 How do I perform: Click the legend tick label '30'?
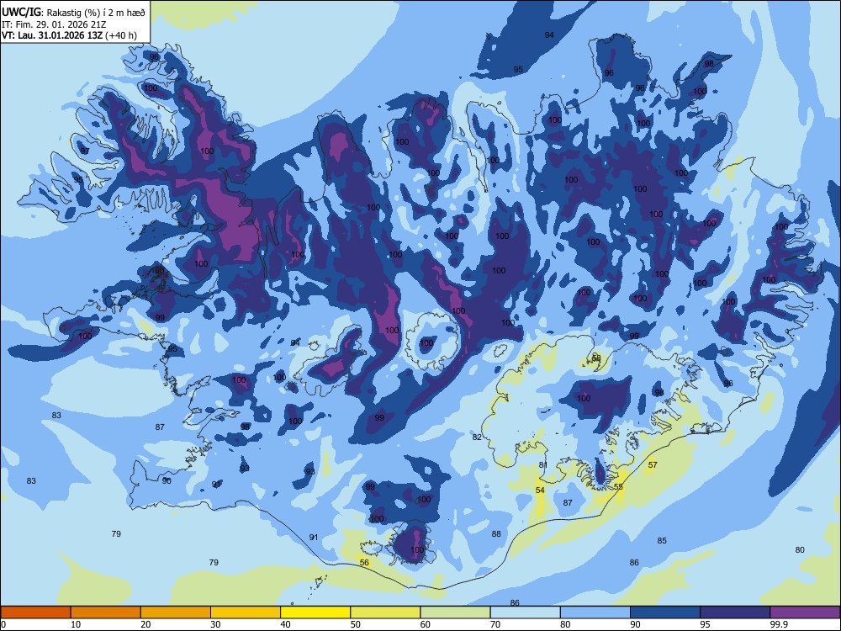pos(215,624)
